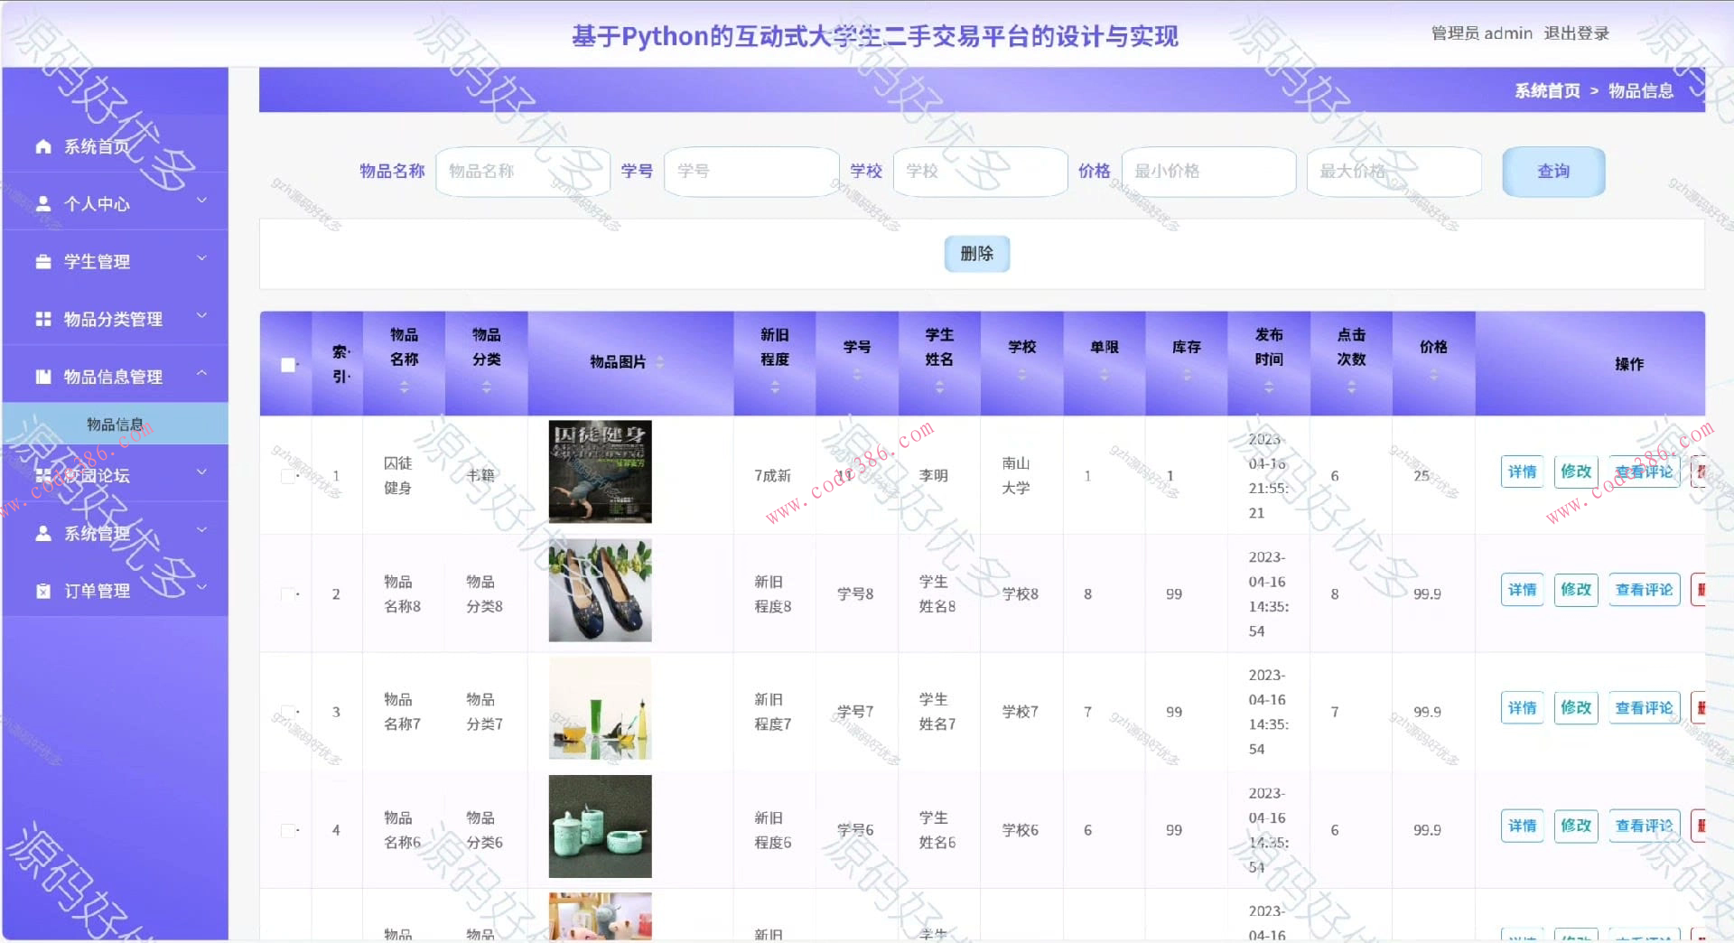The width and height of the screenshot is (1734, 943).
Task: Open 校园论坛 via its forum icon
Action: tap(42, 475)
